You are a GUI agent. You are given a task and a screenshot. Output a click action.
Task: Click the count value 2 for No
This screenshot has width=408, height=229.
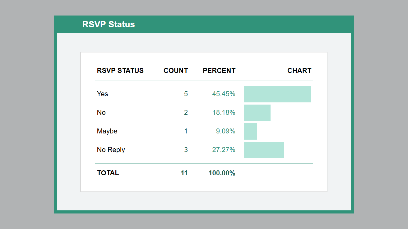point(186,112)
